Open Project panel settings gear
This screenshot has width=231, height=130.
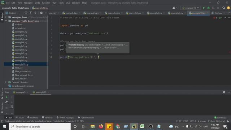tap(42, 13)
